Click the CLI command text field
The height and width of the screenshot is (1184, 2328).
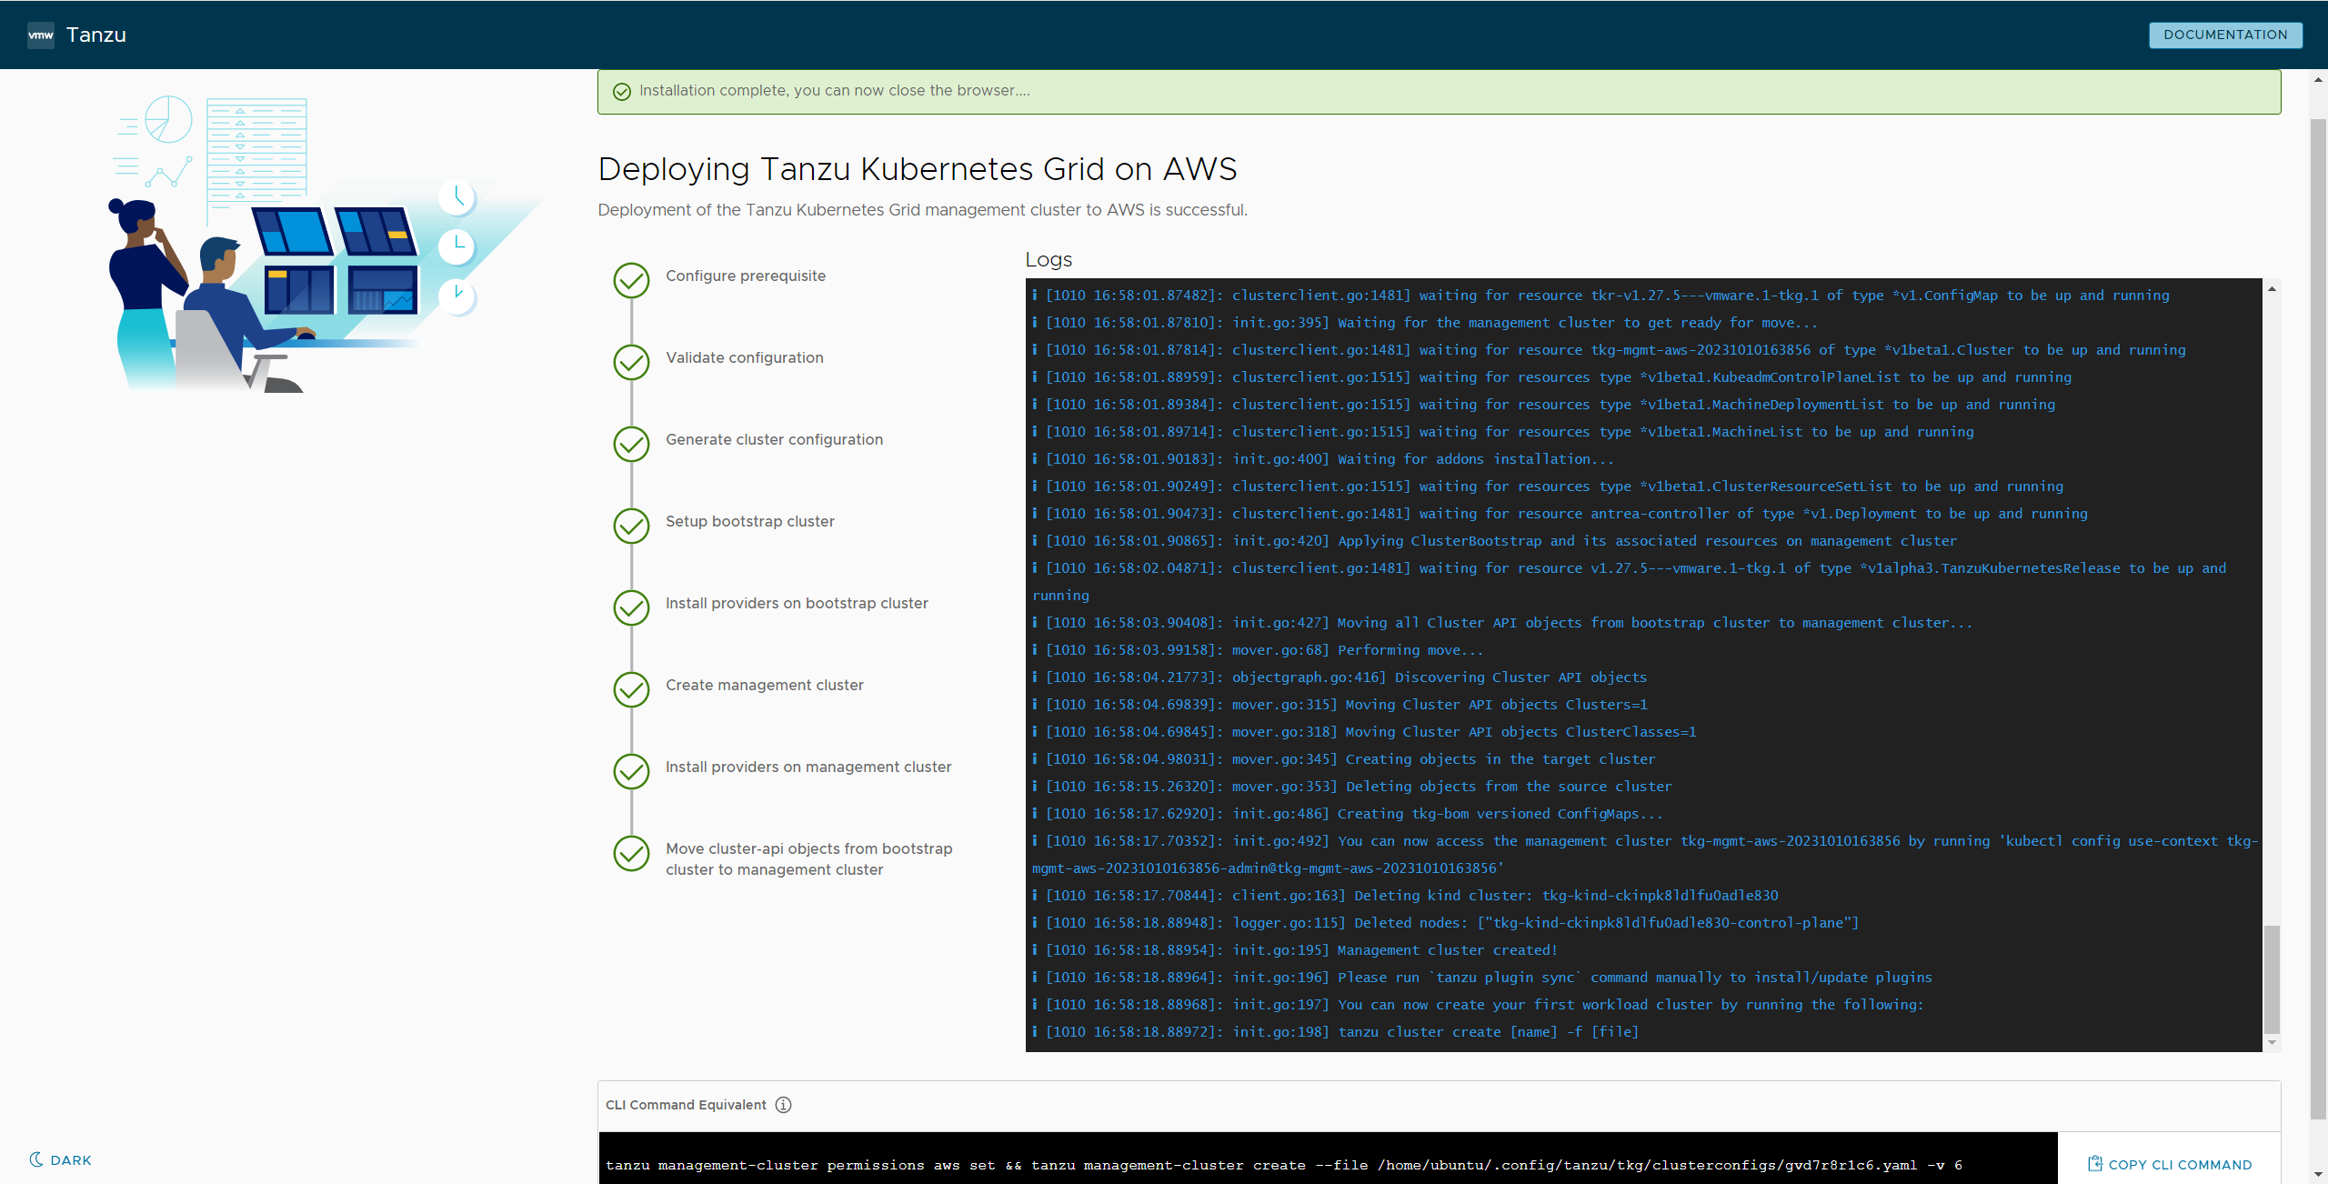1326,1165
